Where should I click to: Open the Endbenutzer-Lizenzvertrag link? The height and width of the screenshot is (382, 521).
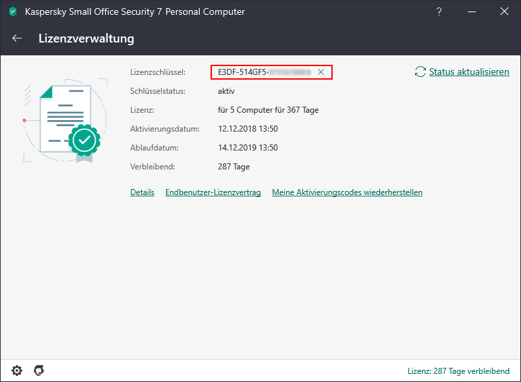[x=213, y=192]
